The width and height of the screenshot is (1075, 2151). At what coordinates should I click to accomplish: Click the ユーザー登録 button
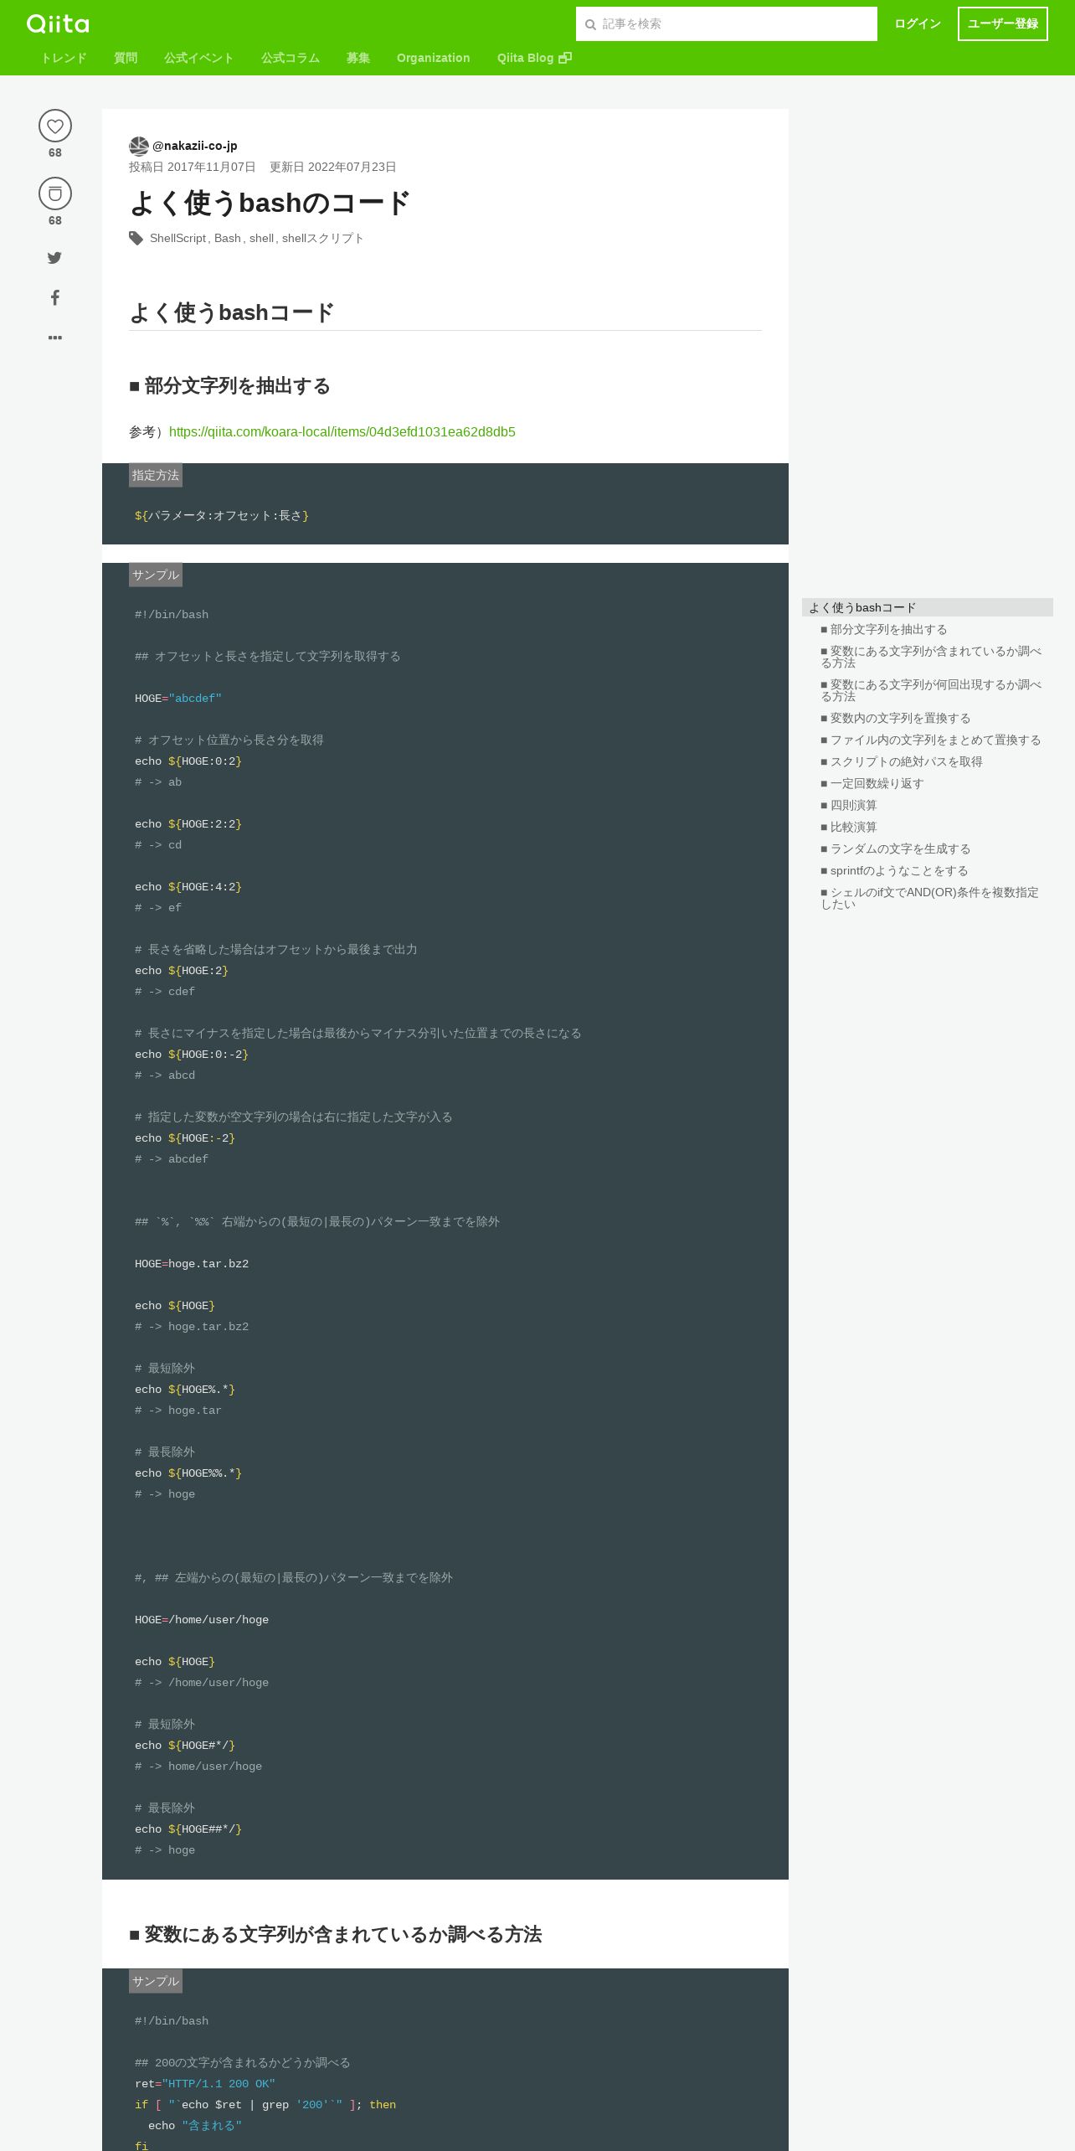coord(1003,23)
